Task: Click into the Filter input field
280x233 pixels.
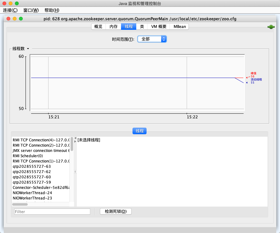Action: [x=52, y=212]
